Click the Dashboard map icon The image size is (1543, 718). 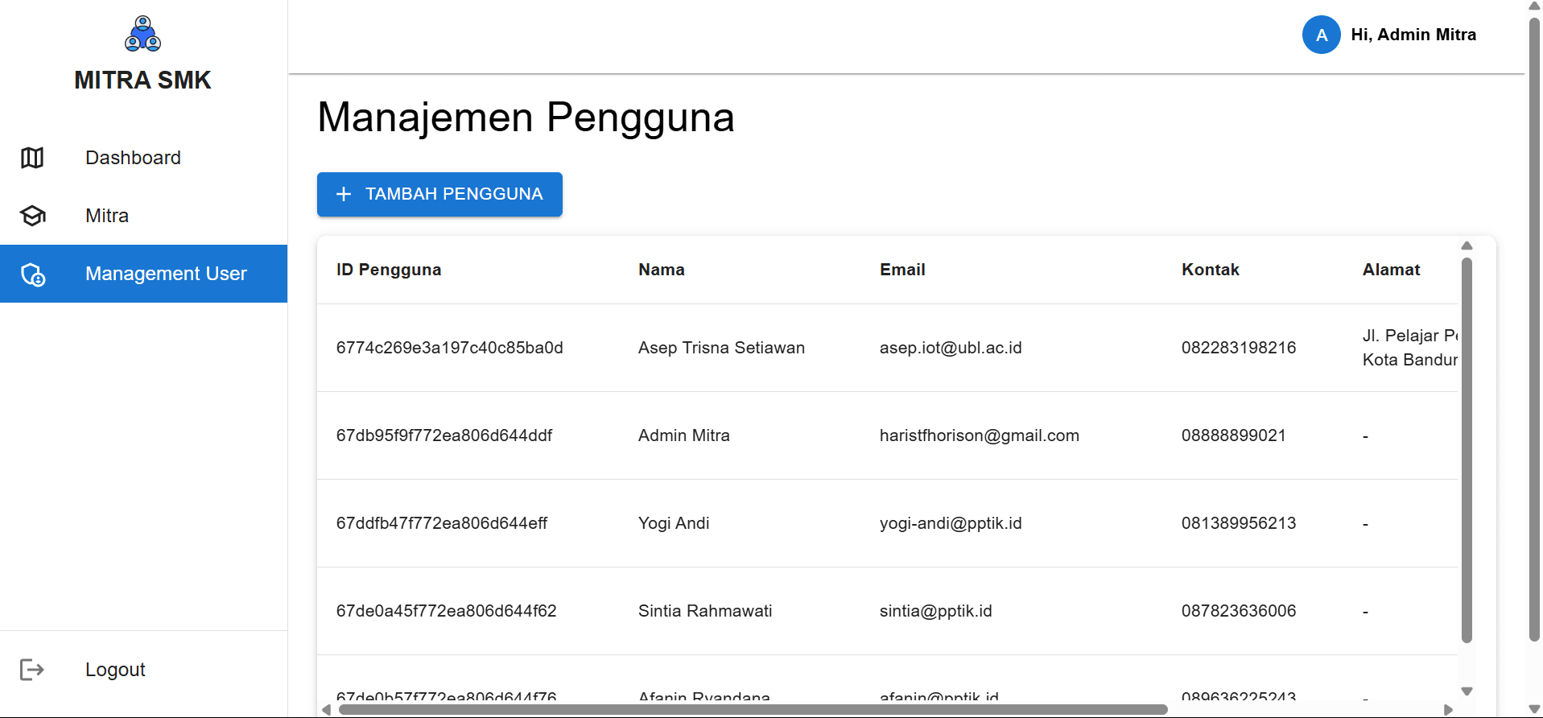pos(32,158)
